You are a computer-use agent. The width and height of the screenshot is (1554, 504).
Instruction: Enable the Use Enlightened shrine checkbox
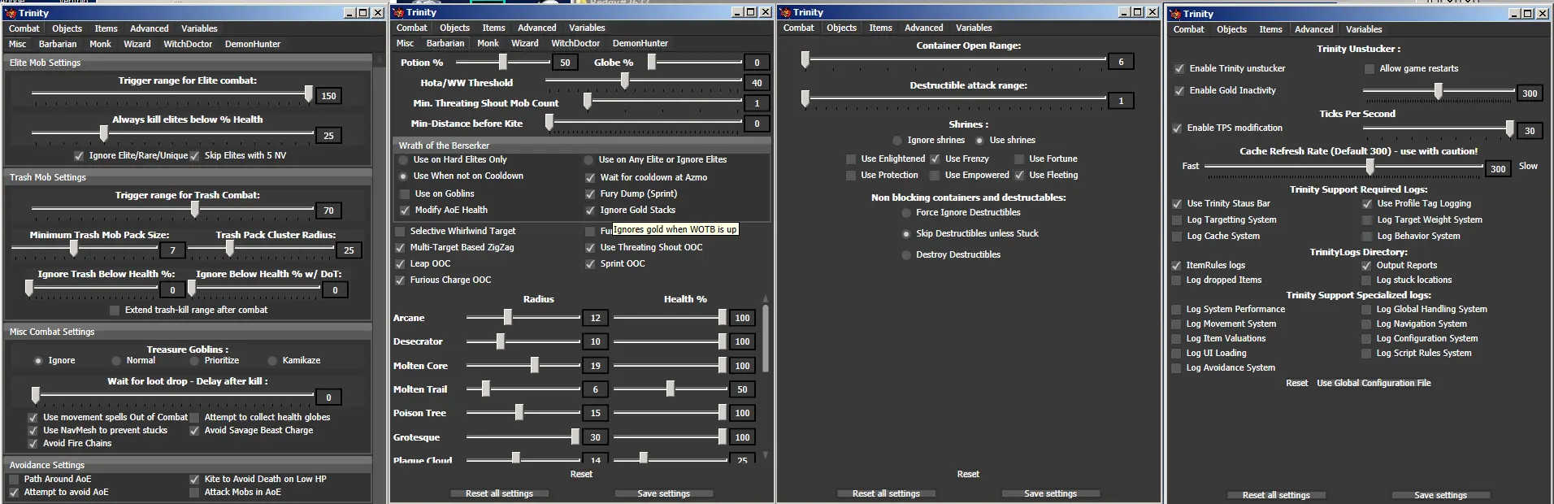(851, 159)
